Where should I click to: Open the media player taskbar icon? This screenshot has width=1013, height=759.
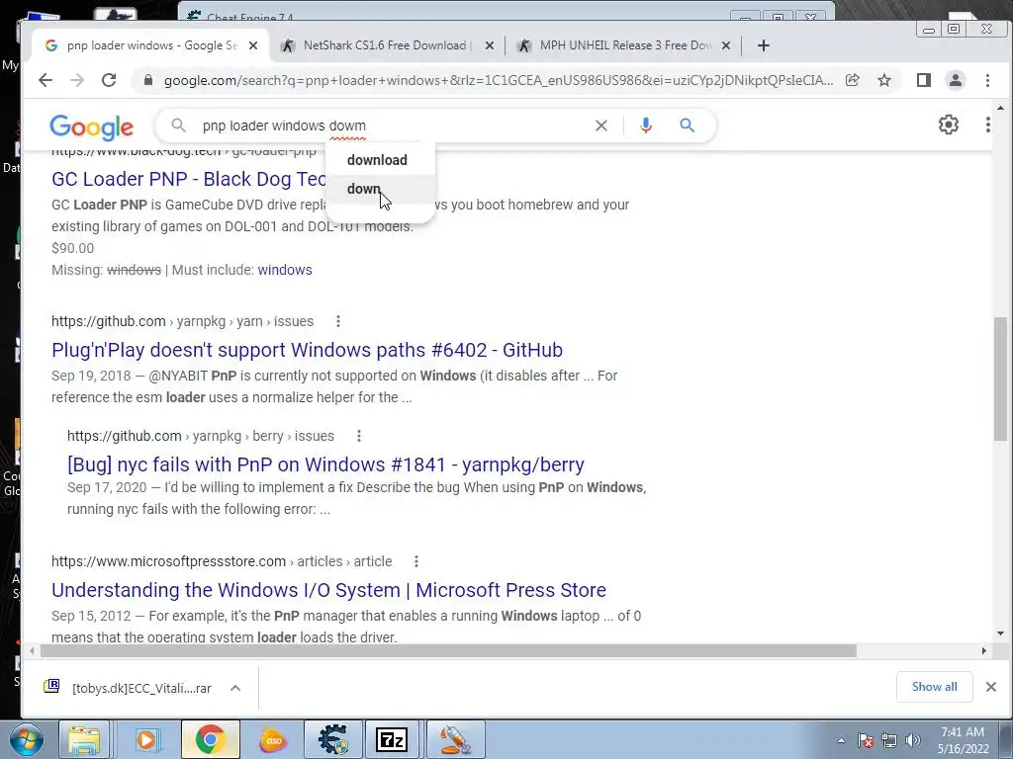coord(146,739)
